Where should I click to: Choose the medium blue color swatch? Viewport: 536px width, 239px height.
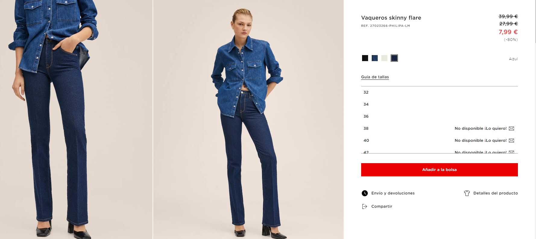click(x=375, y=58)
